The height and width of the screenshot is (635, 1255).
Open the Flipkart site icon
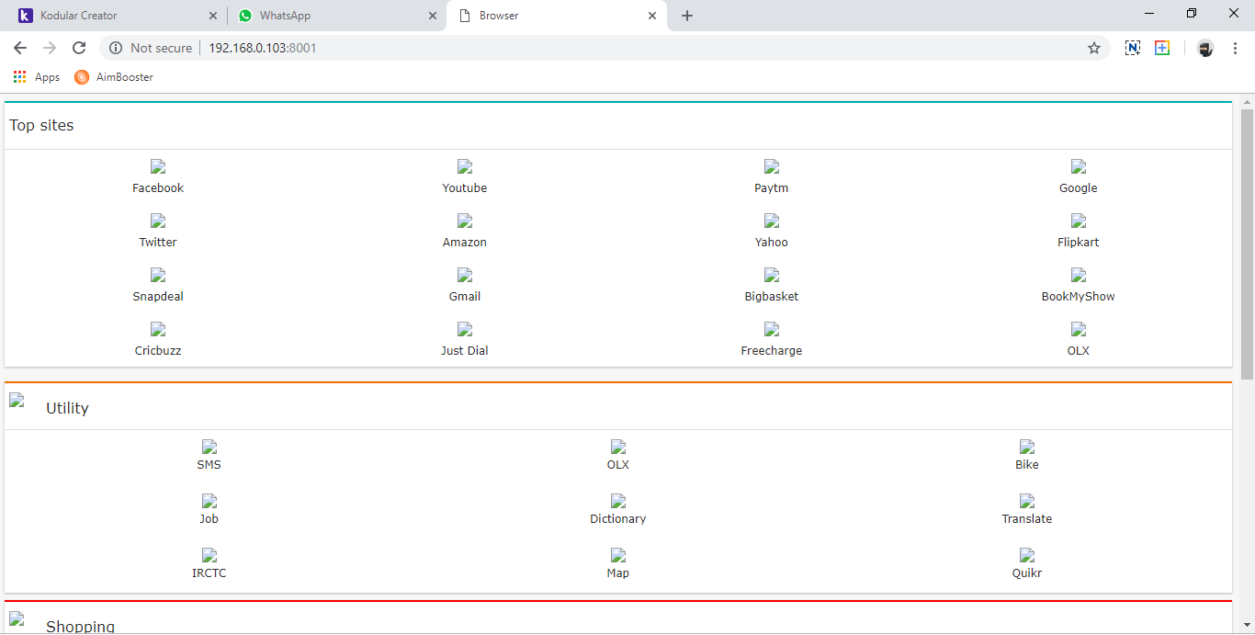point(1079,221)
